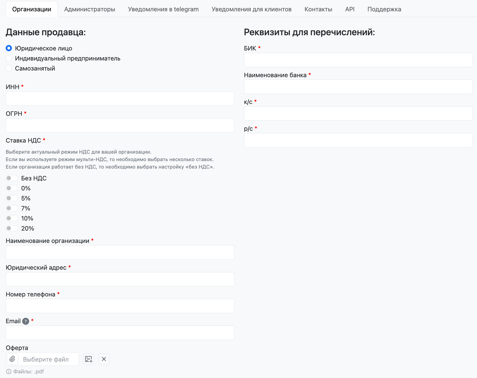
Task: Turn on the 20% VAT rate switch
Action: coord(12,228)
